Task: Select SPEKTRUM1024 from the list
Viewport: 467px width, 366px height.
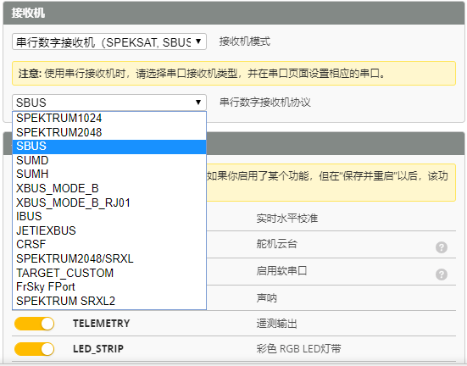Action: tap(109, 119)
